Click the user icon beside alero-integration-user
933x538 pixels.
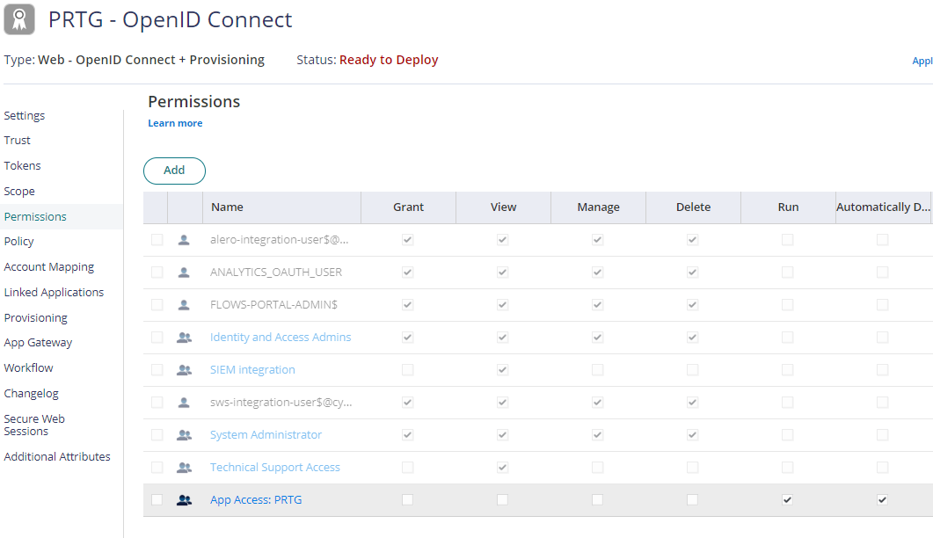click(x=184, y=239)
